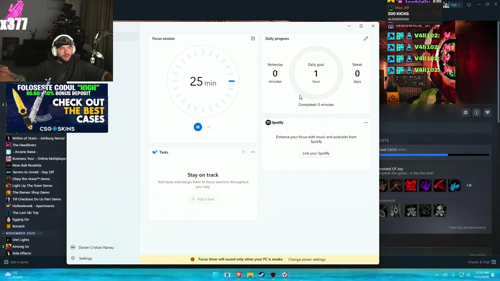Click the CSG Skins advertisement banner
500x281 pixels.
coord(57,108)
